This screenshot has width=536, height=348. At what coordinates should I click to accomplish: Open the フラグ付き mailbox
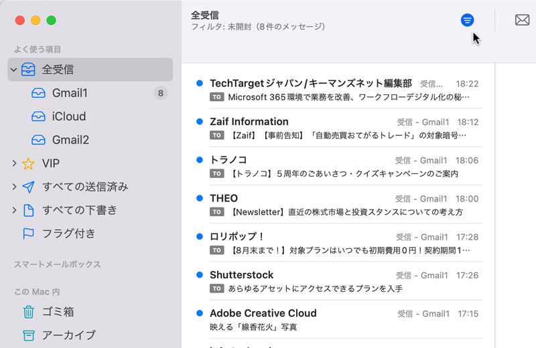point(90,234)
